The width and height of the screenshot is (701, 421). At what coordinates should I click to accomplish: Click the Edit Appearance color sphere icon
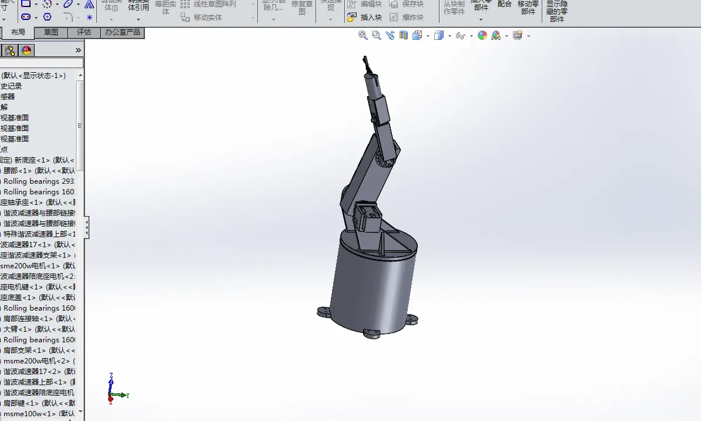(482, 36)
